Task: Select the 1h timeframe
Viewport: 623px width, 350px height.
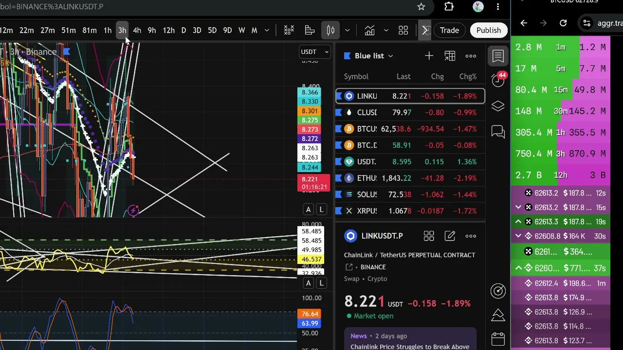Action: point(108,31)
